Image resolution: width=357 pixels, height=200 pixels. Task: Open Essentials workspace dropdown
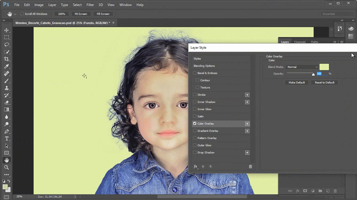click(x=337, y=14)
